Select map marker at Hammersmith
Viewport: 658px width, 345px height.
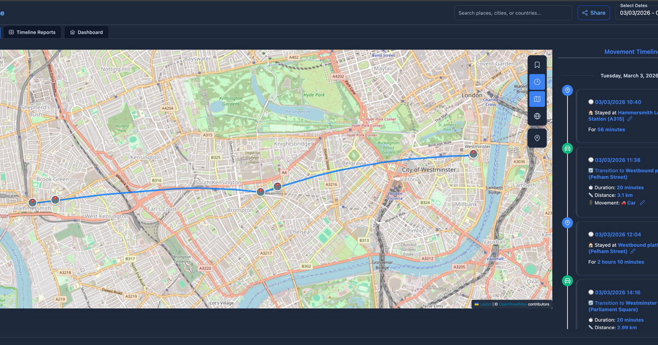[x=32, y=203]
